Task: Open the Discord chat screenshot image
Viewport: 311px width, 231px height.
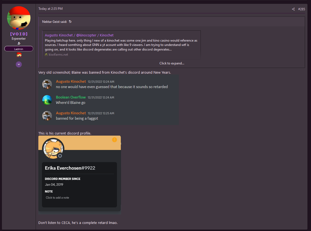Action: point(108,100)
